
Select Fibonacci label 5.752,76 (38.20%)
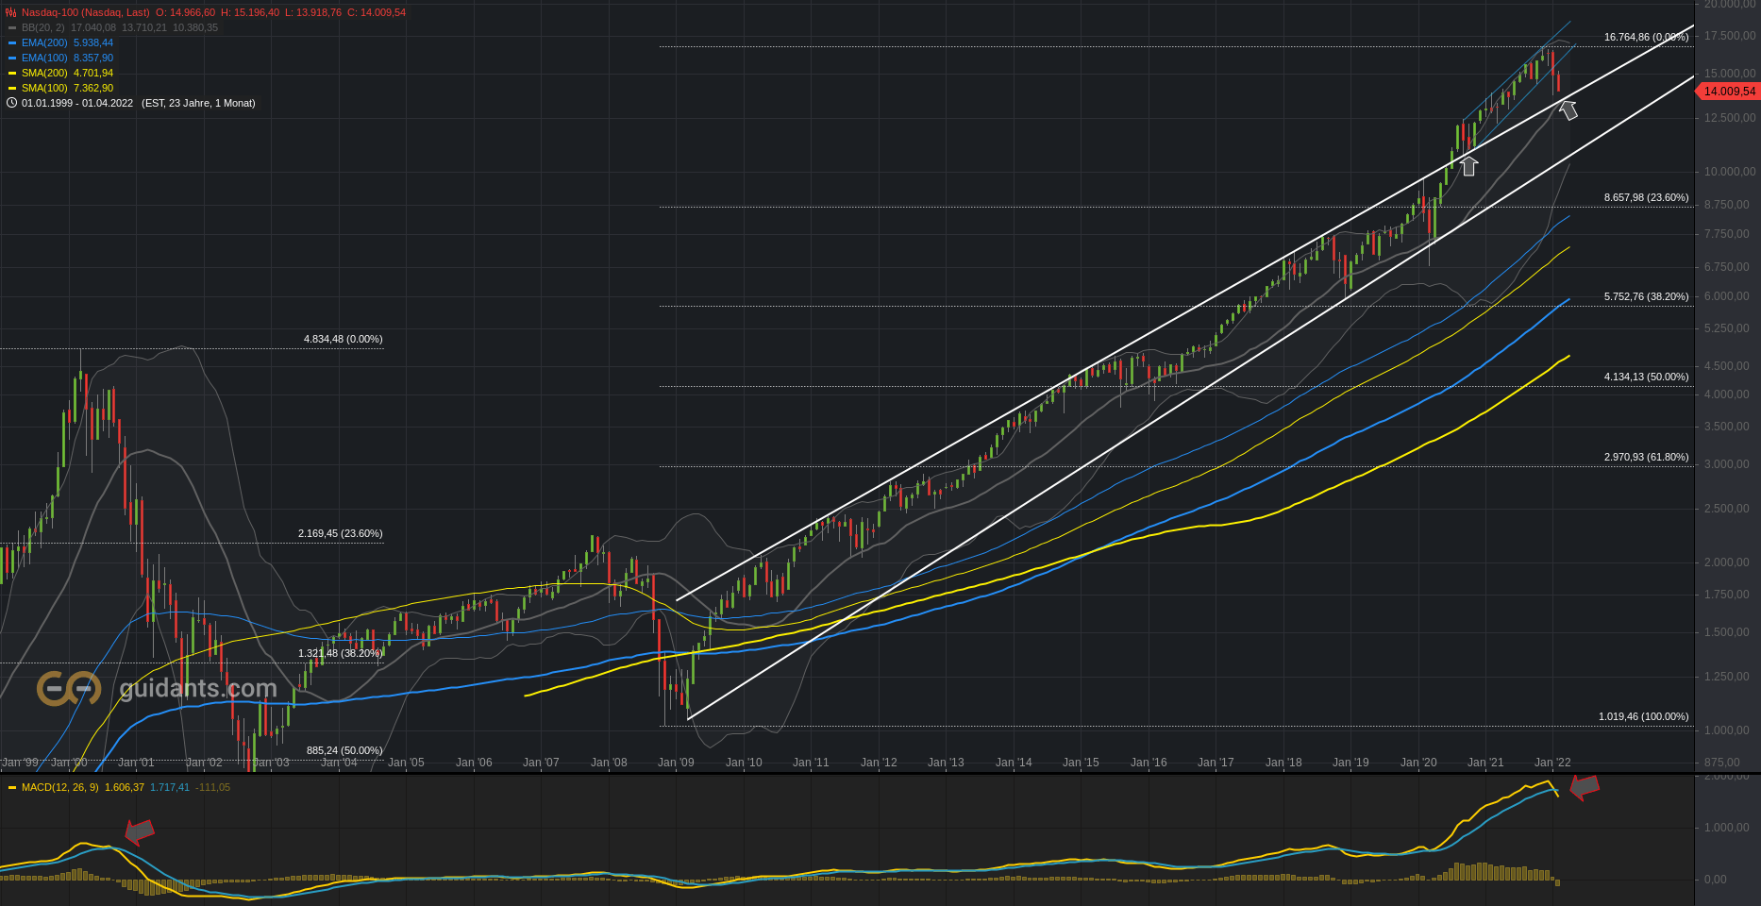(x=1646, y=297)
